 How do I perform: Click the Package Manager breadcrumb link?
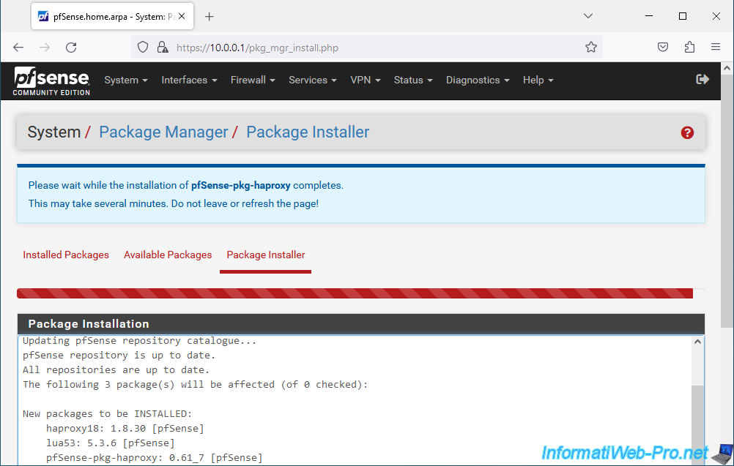pos(163,132)
